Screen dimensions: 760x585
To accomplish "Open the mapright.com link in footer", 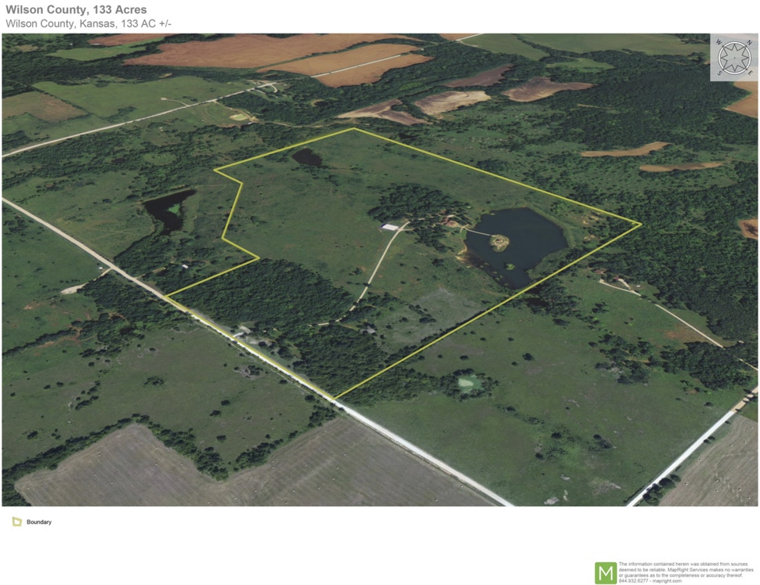I will [666, 581].
